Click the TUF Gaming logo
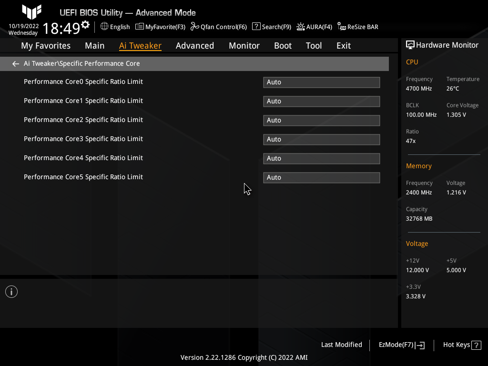Viewport: 488px width, 366px height. click(30, 12)
